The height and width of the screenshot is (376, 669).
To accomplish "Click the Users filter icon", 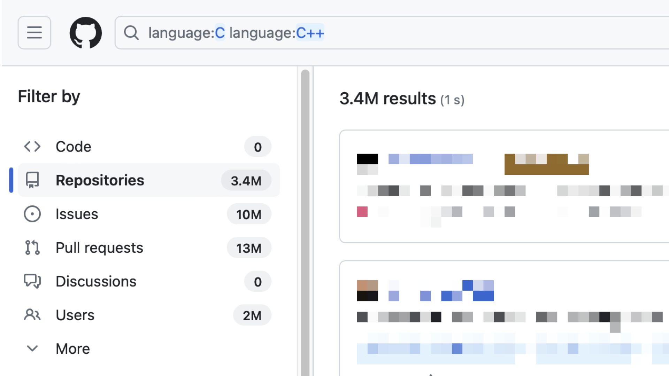I will 32,315.
